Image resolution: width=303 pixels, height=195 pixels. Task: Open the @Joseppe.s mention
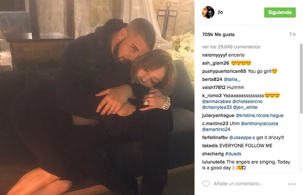coord(242,138)
